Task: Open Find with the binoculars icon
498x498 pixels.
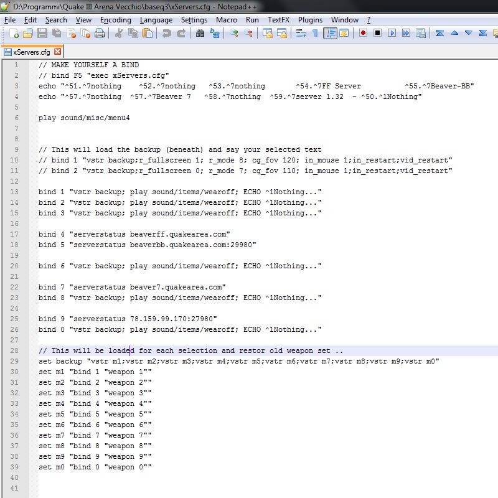Action: click(x=200, y=33)
